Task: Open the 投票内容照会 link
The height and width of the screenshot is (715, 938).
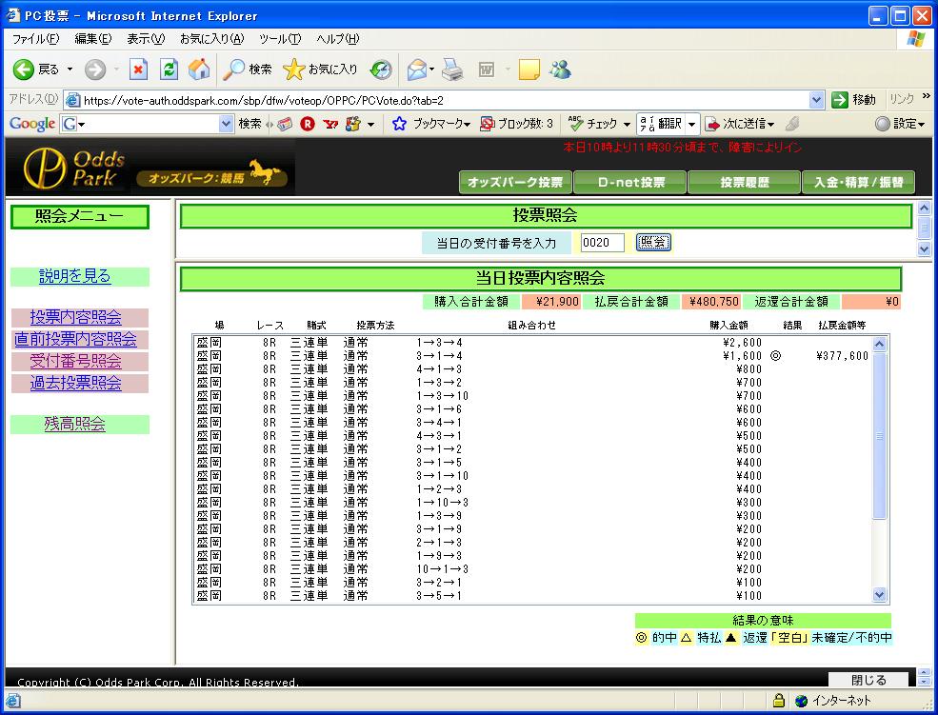Action: click(76, 317)
